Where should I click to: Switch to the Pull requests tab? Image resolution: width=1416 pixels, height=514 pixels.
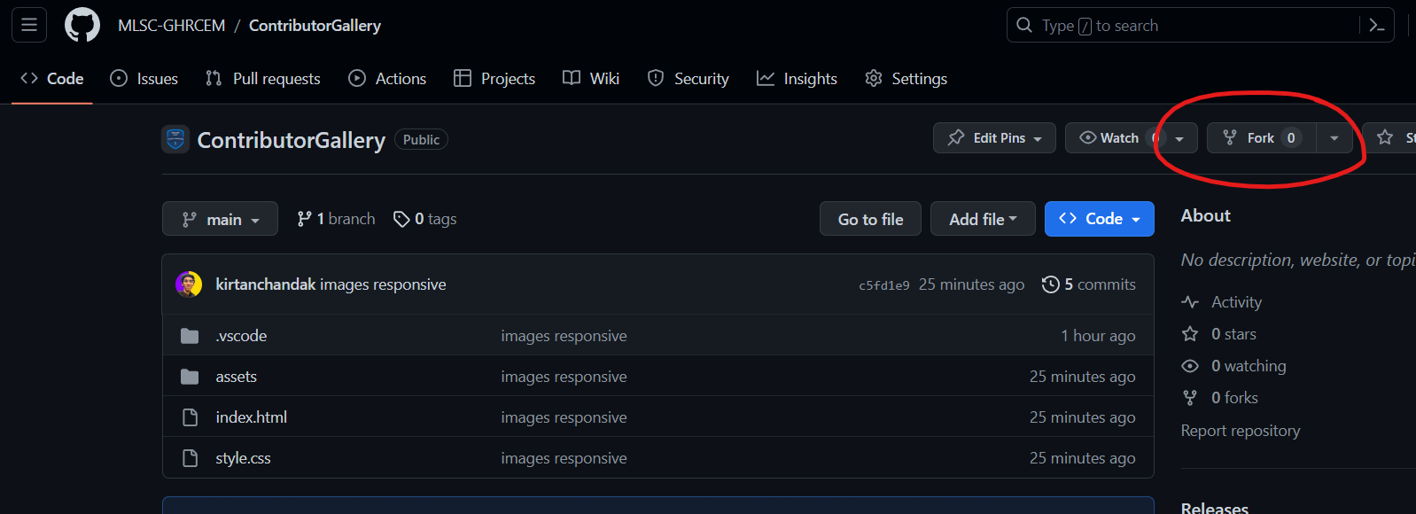click(x=263, y=79)
